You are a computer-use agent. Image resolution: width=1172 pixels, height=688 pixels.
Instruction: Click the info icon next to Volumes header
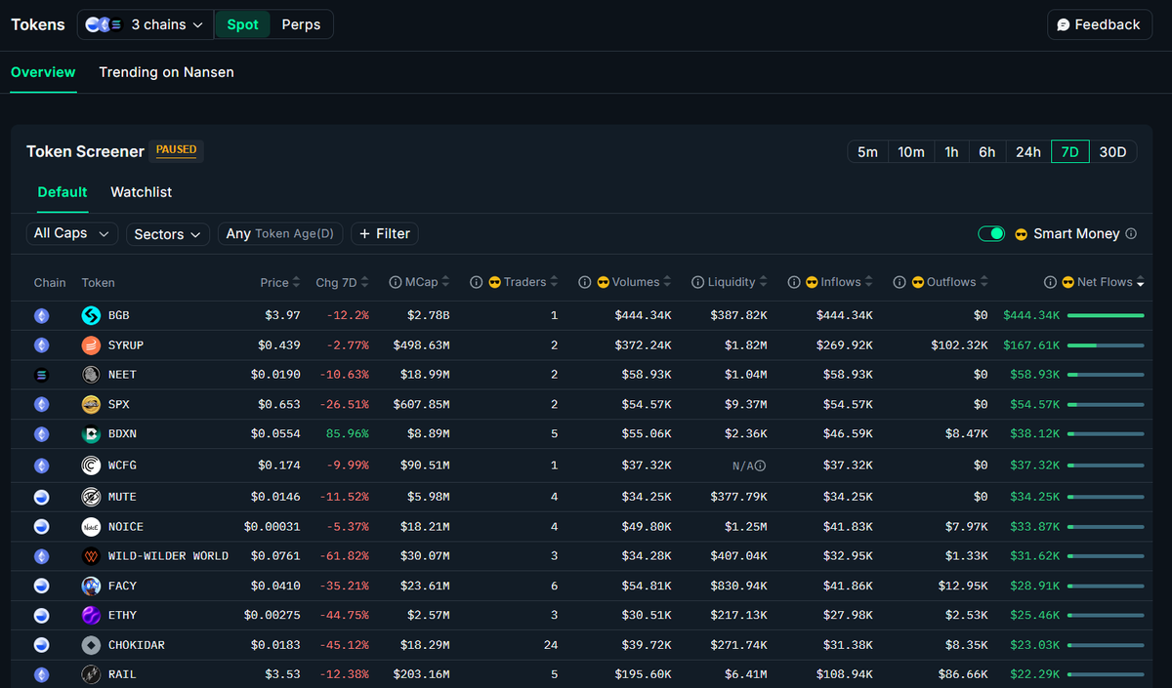[x=584, y=282]
